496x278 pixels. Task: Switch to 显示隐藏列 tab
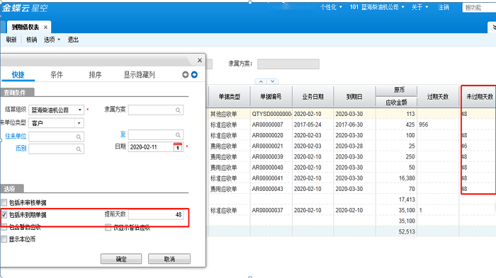coord(140,74)
